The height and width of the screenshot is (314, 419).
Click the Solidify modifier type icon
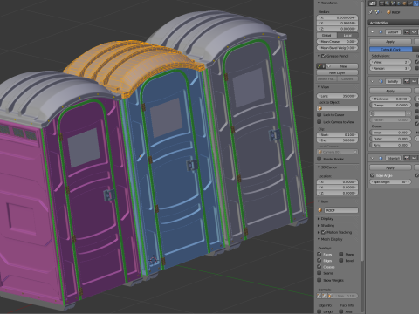(x=381, y=81)
